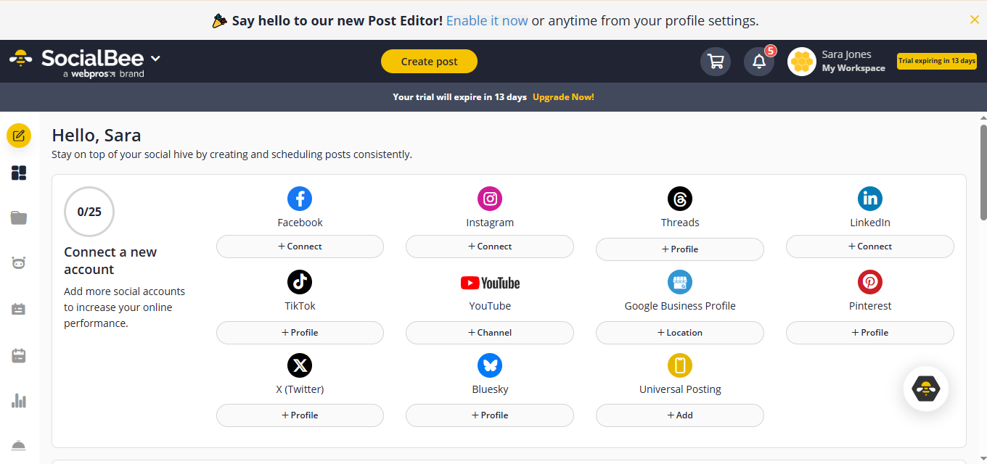
Task: Click Profile button under X (Twitter)
Action: click(300, 415)
